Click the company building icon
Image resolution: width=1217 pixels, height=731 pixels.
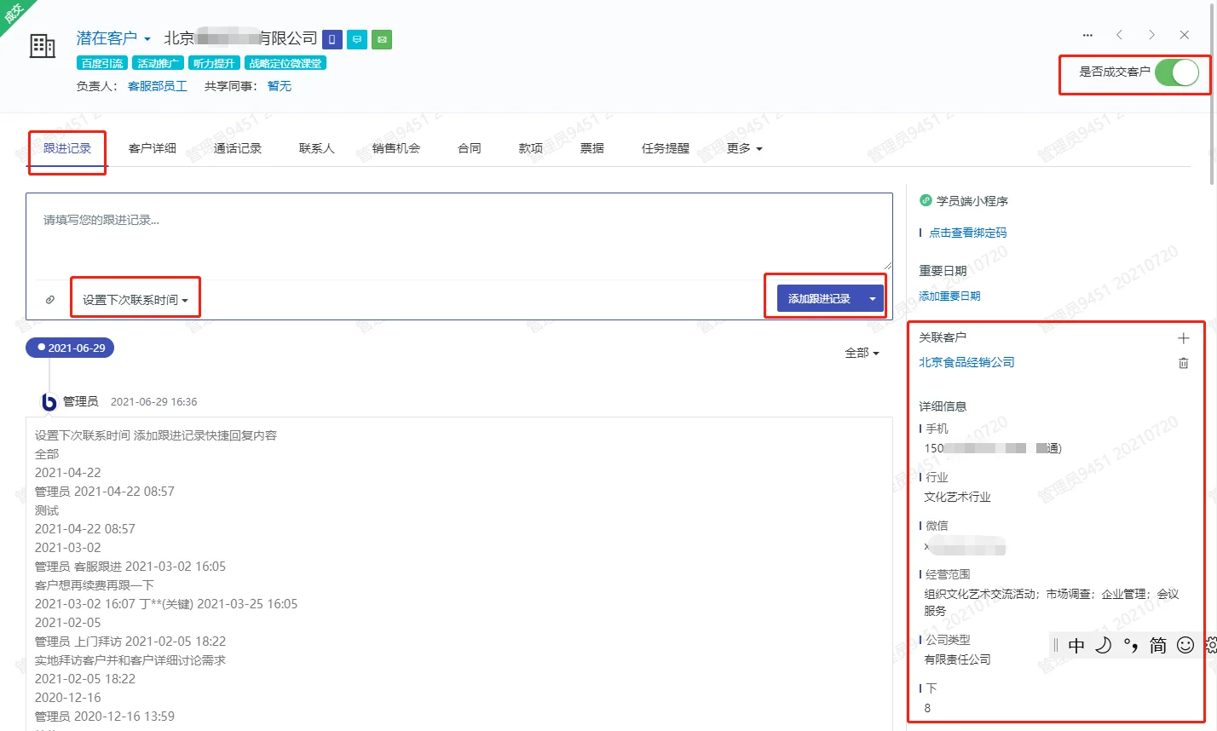point(42,45)
